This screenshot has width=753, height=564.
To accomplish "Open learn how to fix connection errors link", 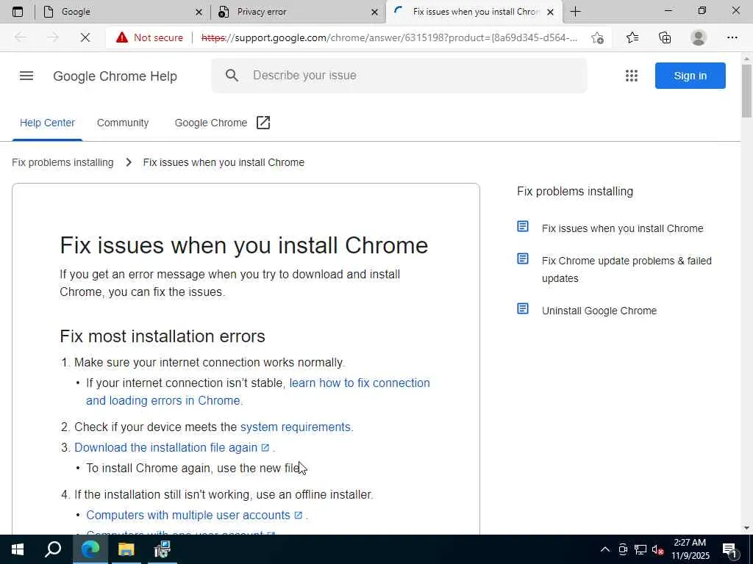I will (x=258, y=392).
